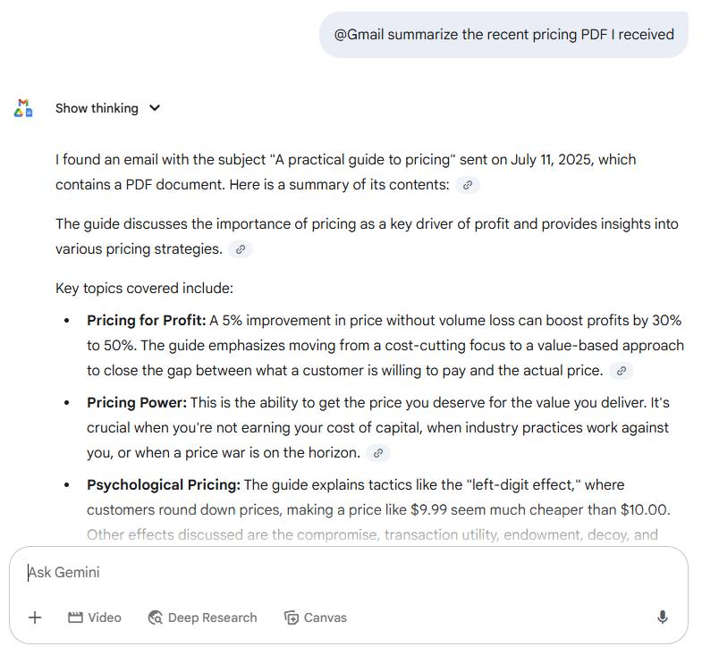Toggle the Video tool chip
702x655 pixels.
point(95,617)
